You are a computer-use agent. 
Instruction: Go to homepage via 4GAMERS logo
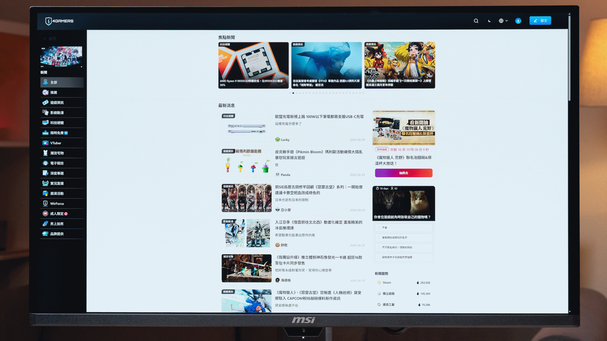click(60, 21)
